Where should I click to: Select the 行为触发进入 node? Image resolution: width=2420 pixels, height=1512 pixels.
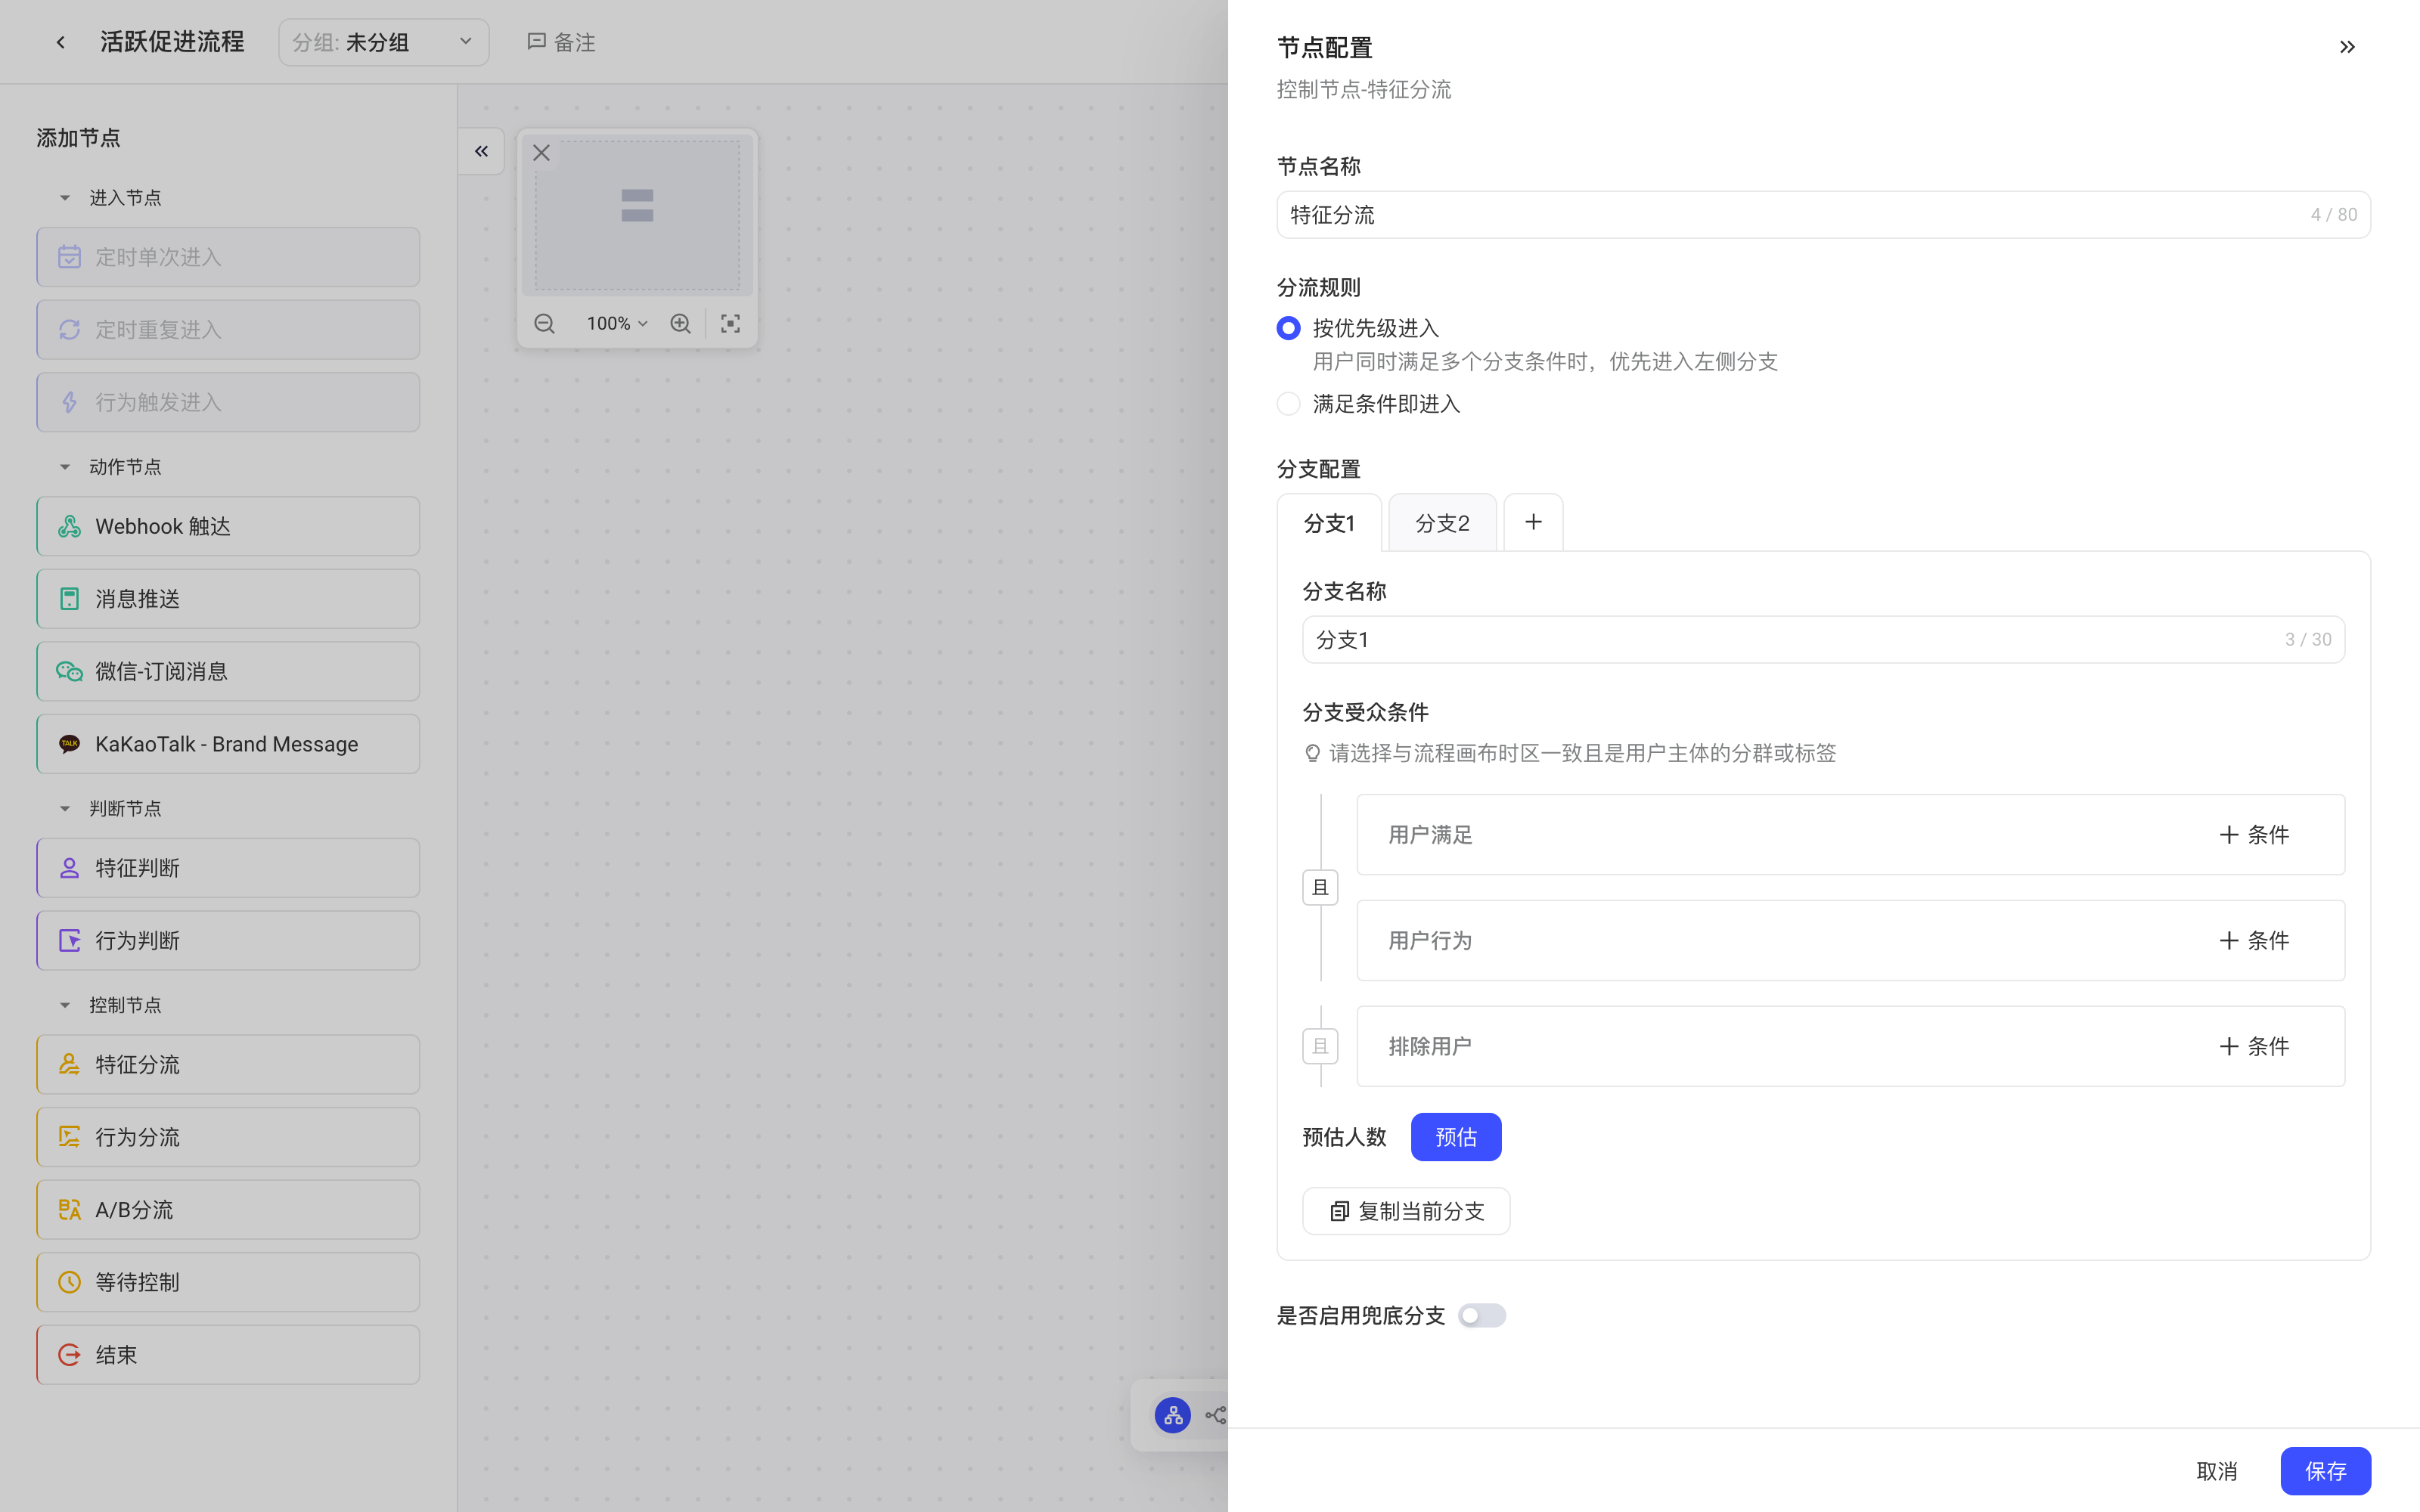(228, 402)
